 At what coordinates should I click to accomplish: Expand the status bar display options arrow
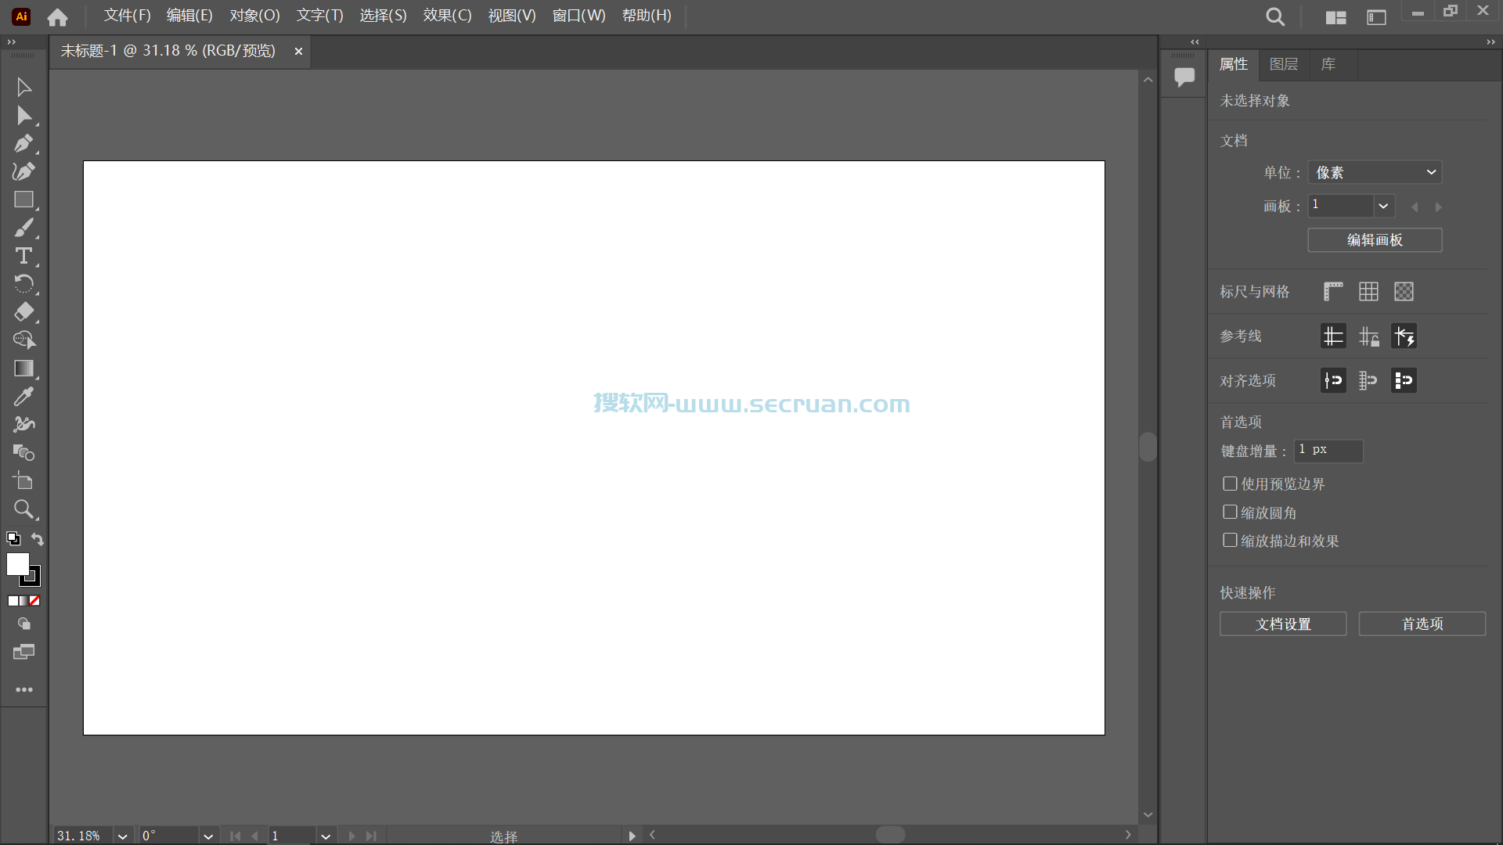click(x=632, y=836)
